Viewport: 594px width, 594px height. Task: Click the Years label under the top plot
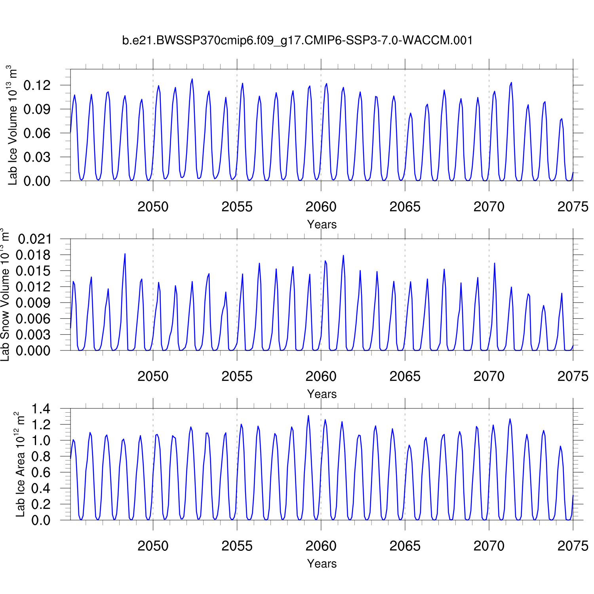(x=322, y=225)
